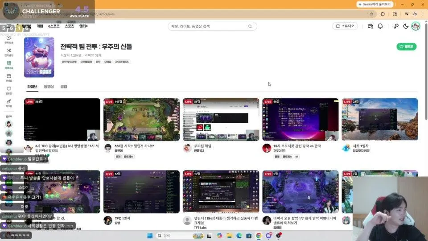The image size is (428, 241).
Task: Open second-row live thumbnail with 10 viewers
Action: click(221, 192)
